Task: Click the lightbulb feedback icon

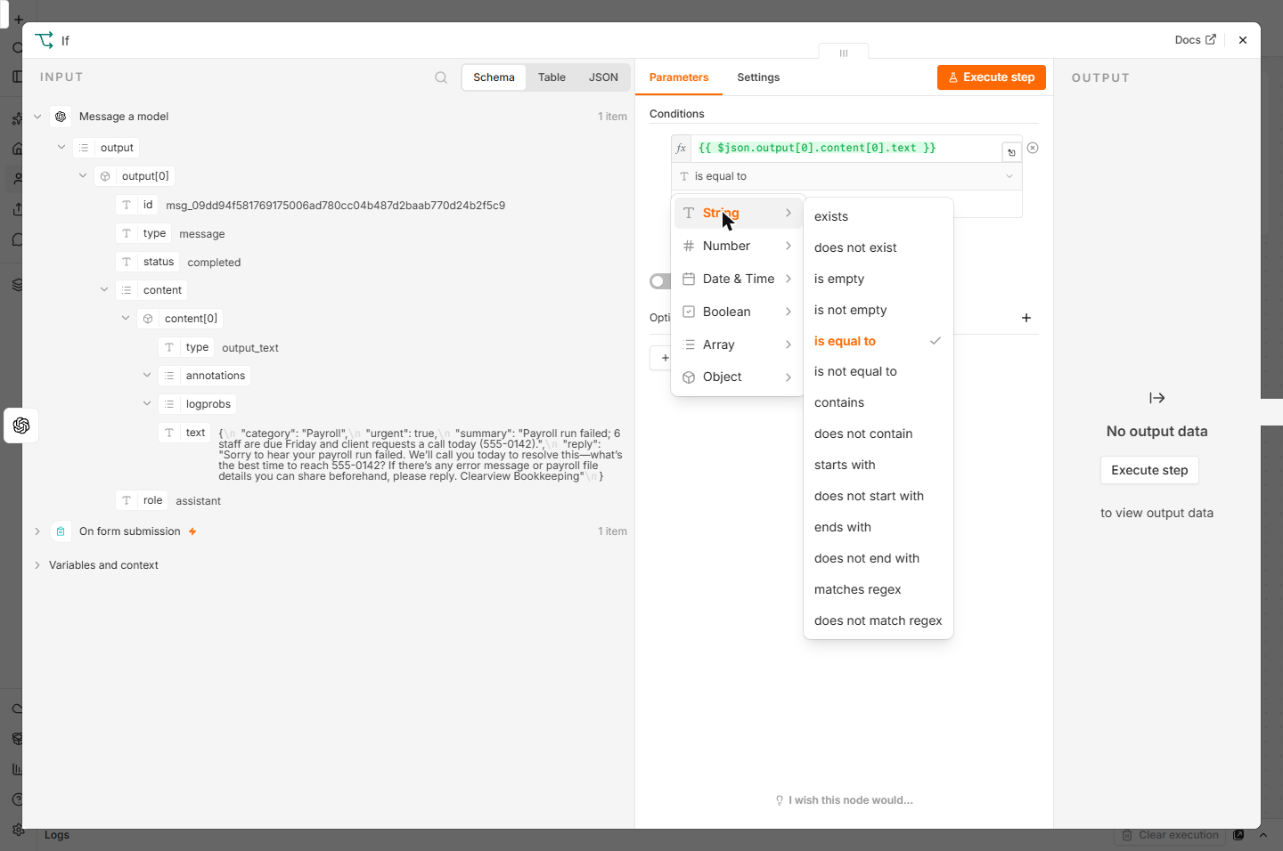Action: coord(780,800)
